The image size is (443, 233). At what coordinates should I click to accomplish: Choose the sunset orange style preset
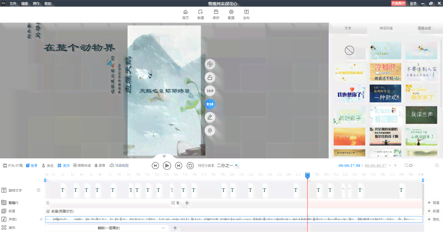[349, 137]
